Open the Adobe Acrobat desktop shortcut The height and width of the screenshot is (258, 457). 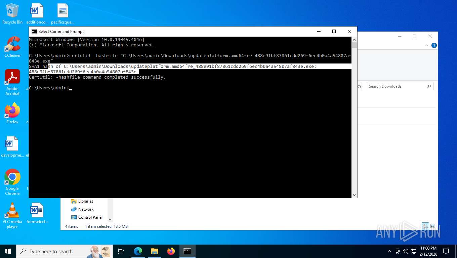tap(12, 82)
